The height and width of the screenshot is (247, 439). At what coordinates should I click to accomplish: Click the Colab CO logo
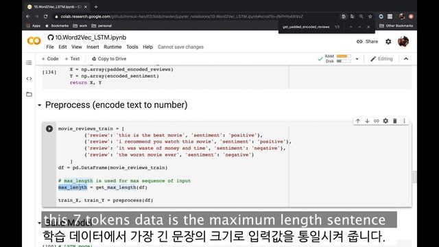click(34, 41)
